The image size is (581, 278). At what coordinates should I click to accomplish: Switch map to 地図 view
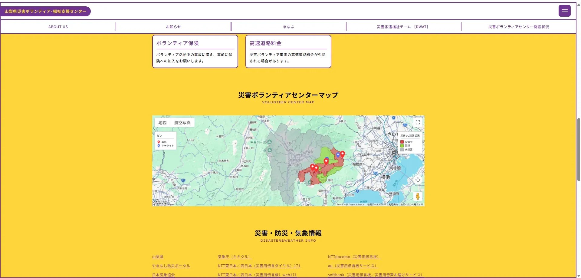(162, 123)
